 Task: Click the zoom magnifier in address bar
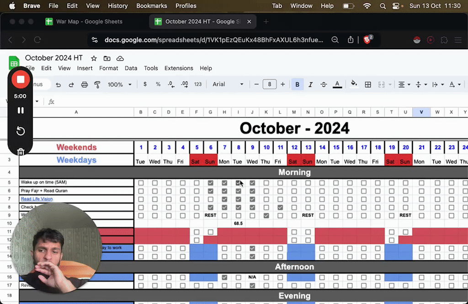pos(335,40)
